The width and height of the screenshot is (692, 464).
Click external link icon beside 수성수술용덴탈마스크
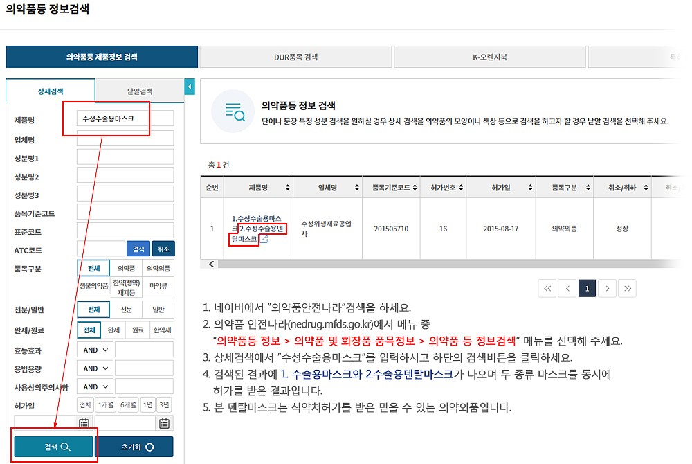pos(264,238)
